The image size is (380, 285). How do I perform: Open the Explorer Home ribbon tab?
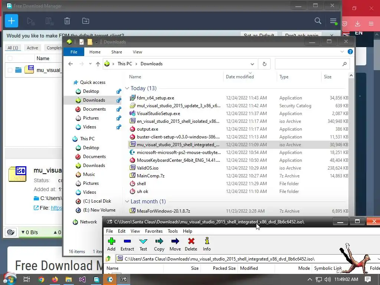(95, 52)
